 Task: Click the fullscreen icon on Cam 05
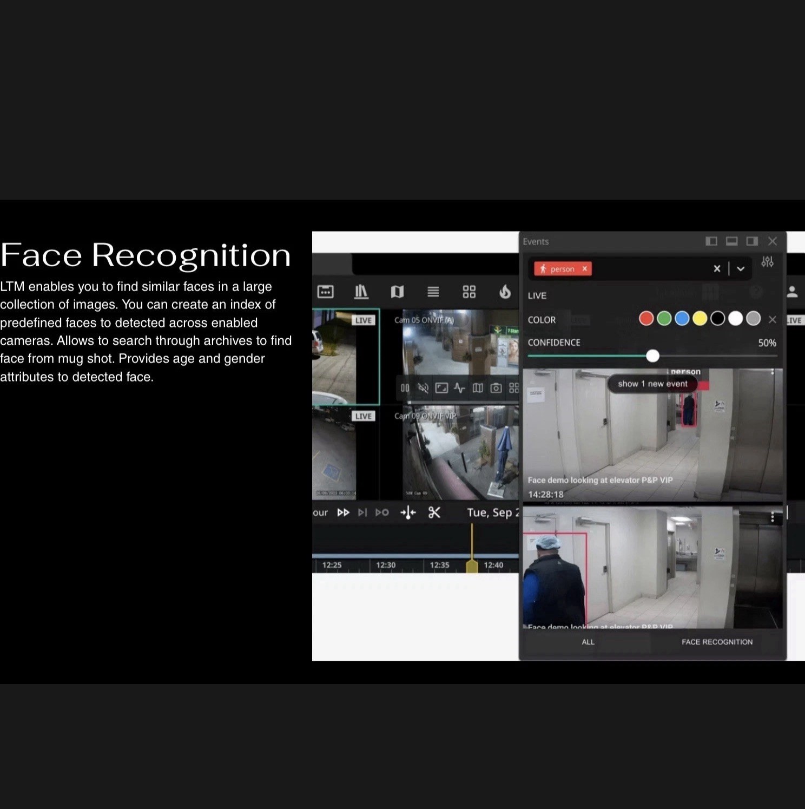(441, 388)
